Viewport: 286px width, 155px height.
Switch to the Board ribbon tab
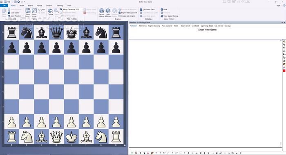click(30, 6)
